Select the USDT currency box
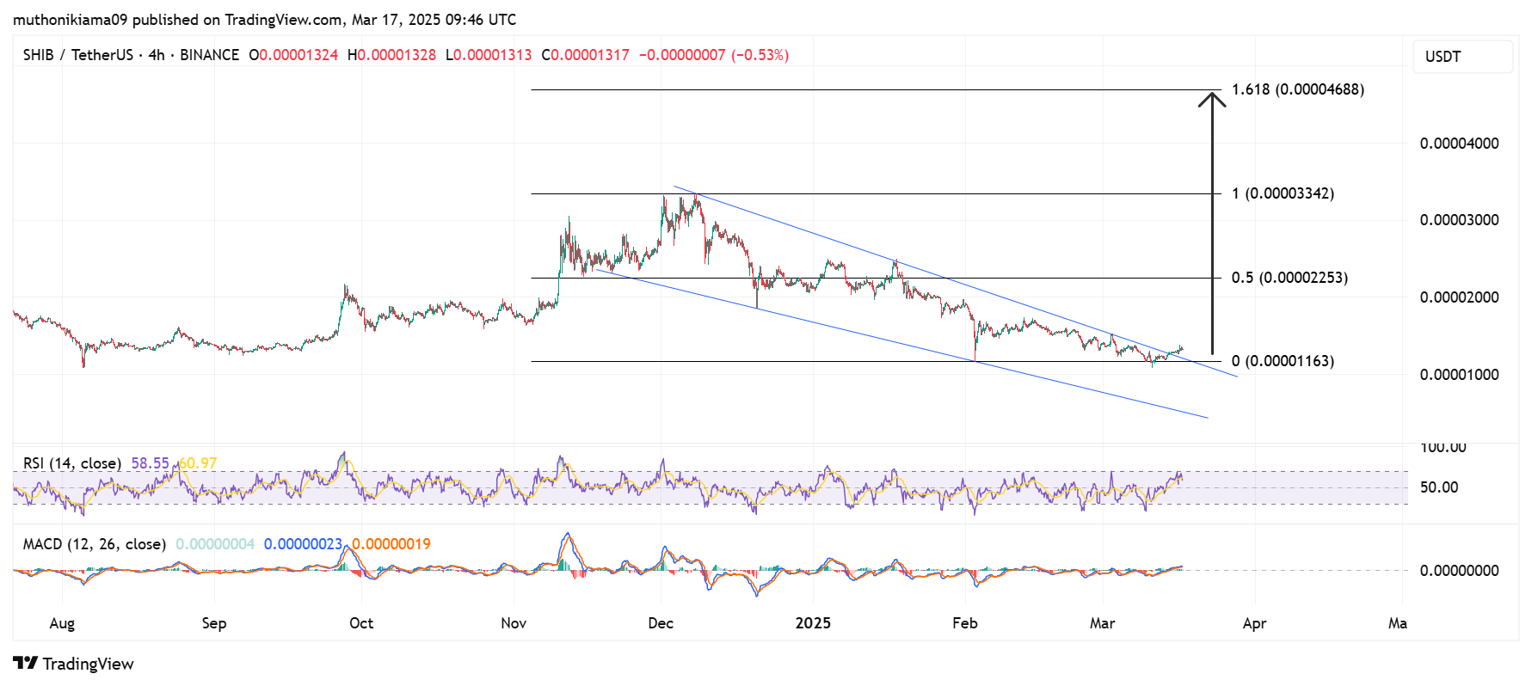Screen dimensions: 1532x686 [x=1462, y=57]
